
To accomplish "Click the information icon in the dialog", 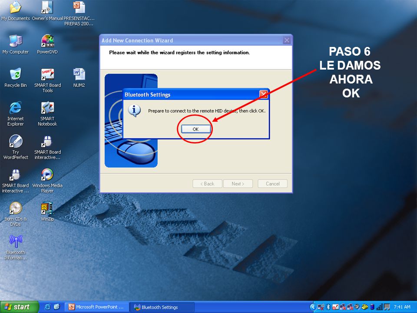I will click(x=134, y=110).
